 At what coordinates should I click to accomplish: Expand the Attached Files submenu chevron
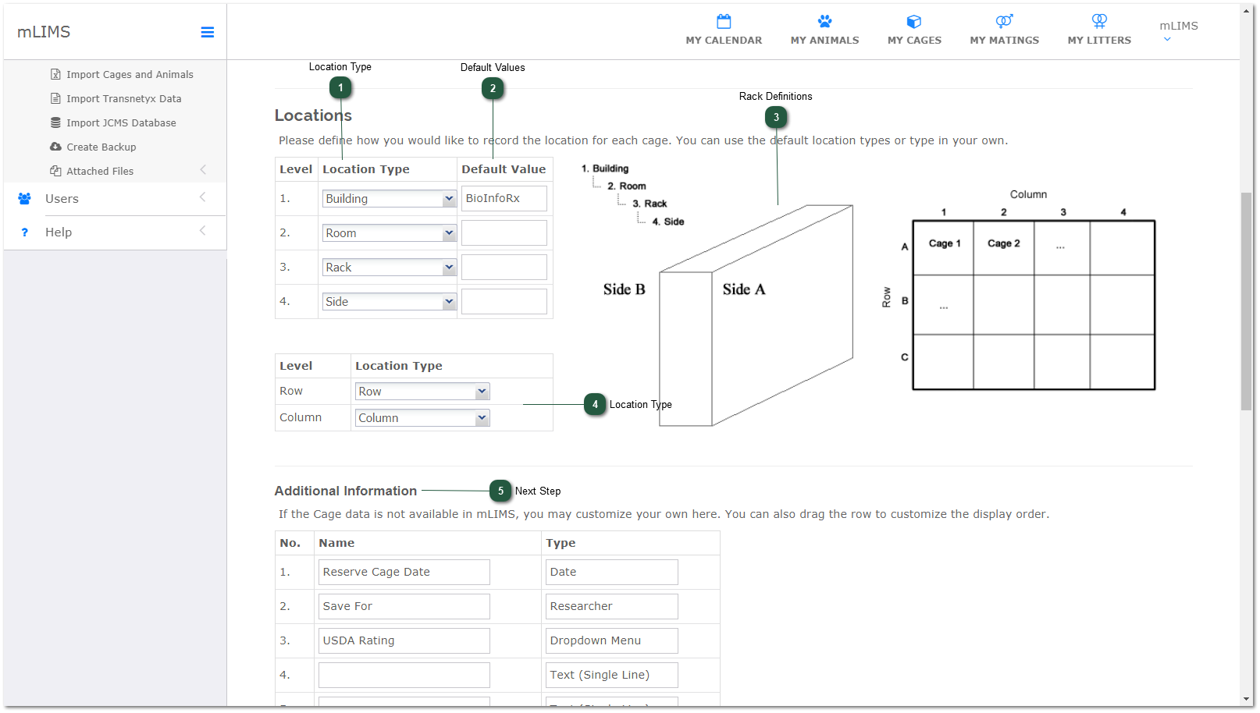pyautogui.click(x=203, y=170)
